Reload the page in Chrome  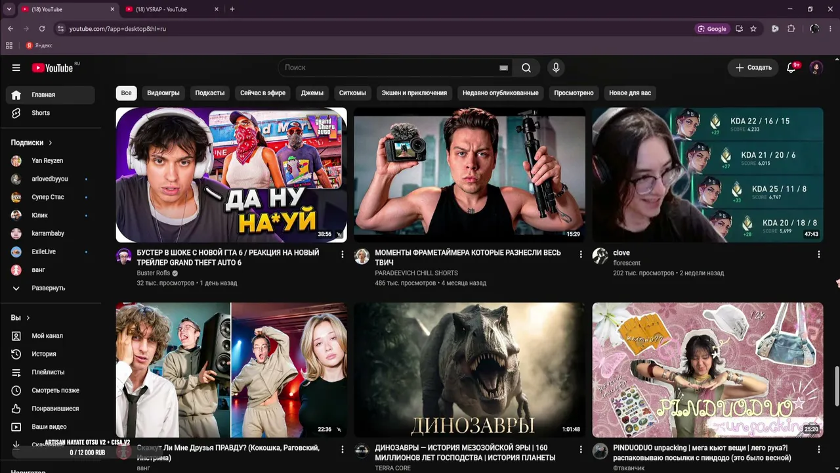(x=42, y=29)
